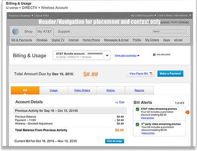The height and width of the screenshot is (151, 197).
Task: Toggle the 3rd party video streaming promos checkbox
Action: point(138,125)
